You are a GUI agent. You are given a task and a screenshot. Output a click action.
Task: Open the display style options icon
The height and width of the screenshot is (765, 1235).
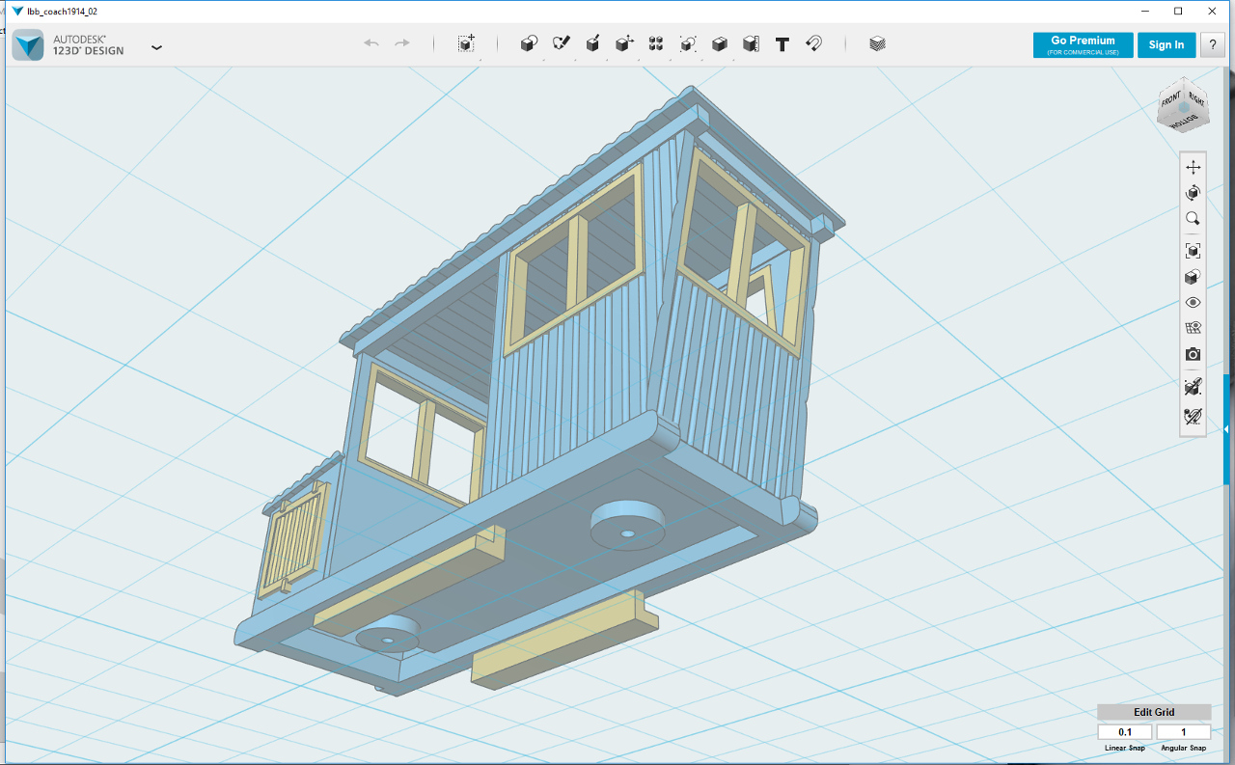pos(1193,277)
